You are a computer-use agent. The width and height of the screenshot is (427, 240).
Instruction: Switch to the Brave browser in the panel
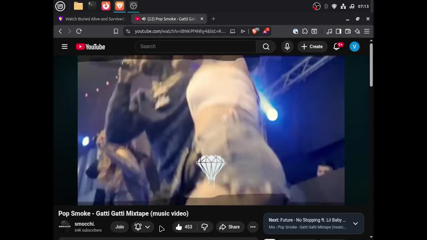pyautogui.click(x=119, y=6)
